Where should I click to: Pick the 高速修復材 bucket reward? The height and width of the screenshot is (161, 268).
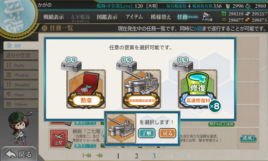198,89
